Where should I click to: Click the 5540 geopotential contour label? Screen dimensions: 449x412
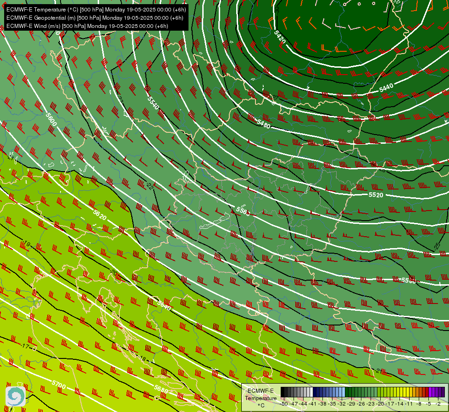pos(153,103)
